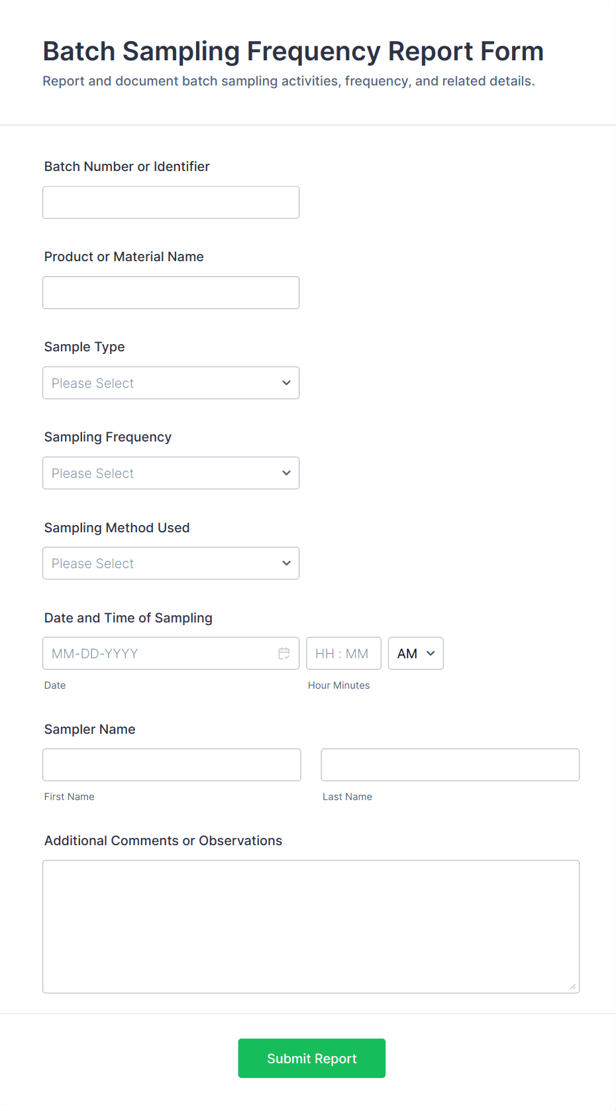Click the Submit Report button

click(311, 1058)
